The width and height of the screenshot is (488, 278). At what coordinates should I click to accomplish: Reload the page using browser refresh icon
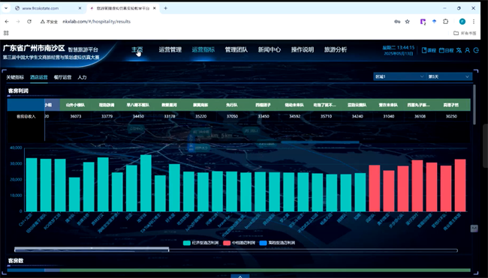[29, 22]
